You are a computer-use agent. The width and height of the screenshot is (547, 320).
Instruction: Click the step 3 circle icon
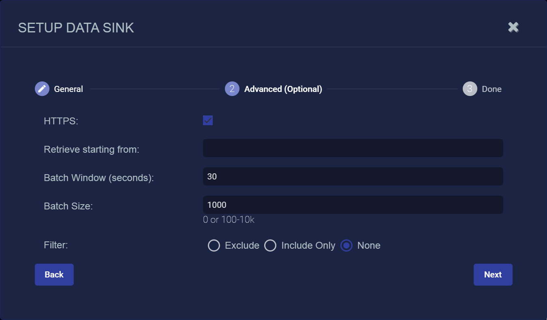tap(470, 89)
